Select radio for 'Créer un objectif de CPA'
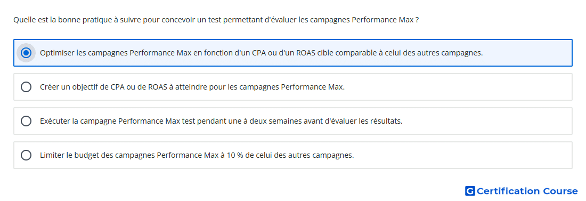Screen dimensions: 586x201 26,87
